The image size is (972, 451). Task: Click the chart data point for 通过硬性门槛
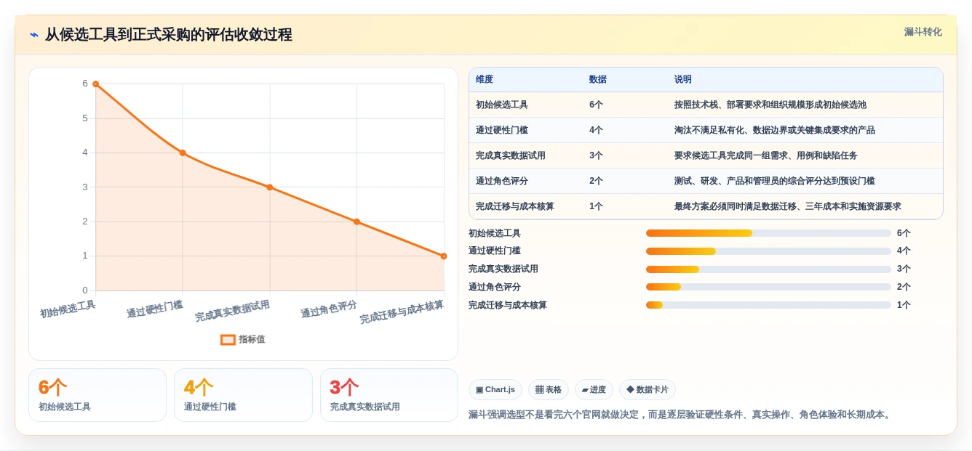click(x=183, y=153)
